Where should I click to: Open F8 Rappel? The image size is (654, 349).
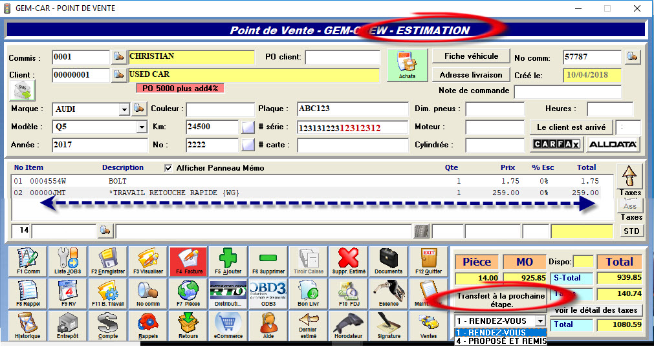[28, 293]
